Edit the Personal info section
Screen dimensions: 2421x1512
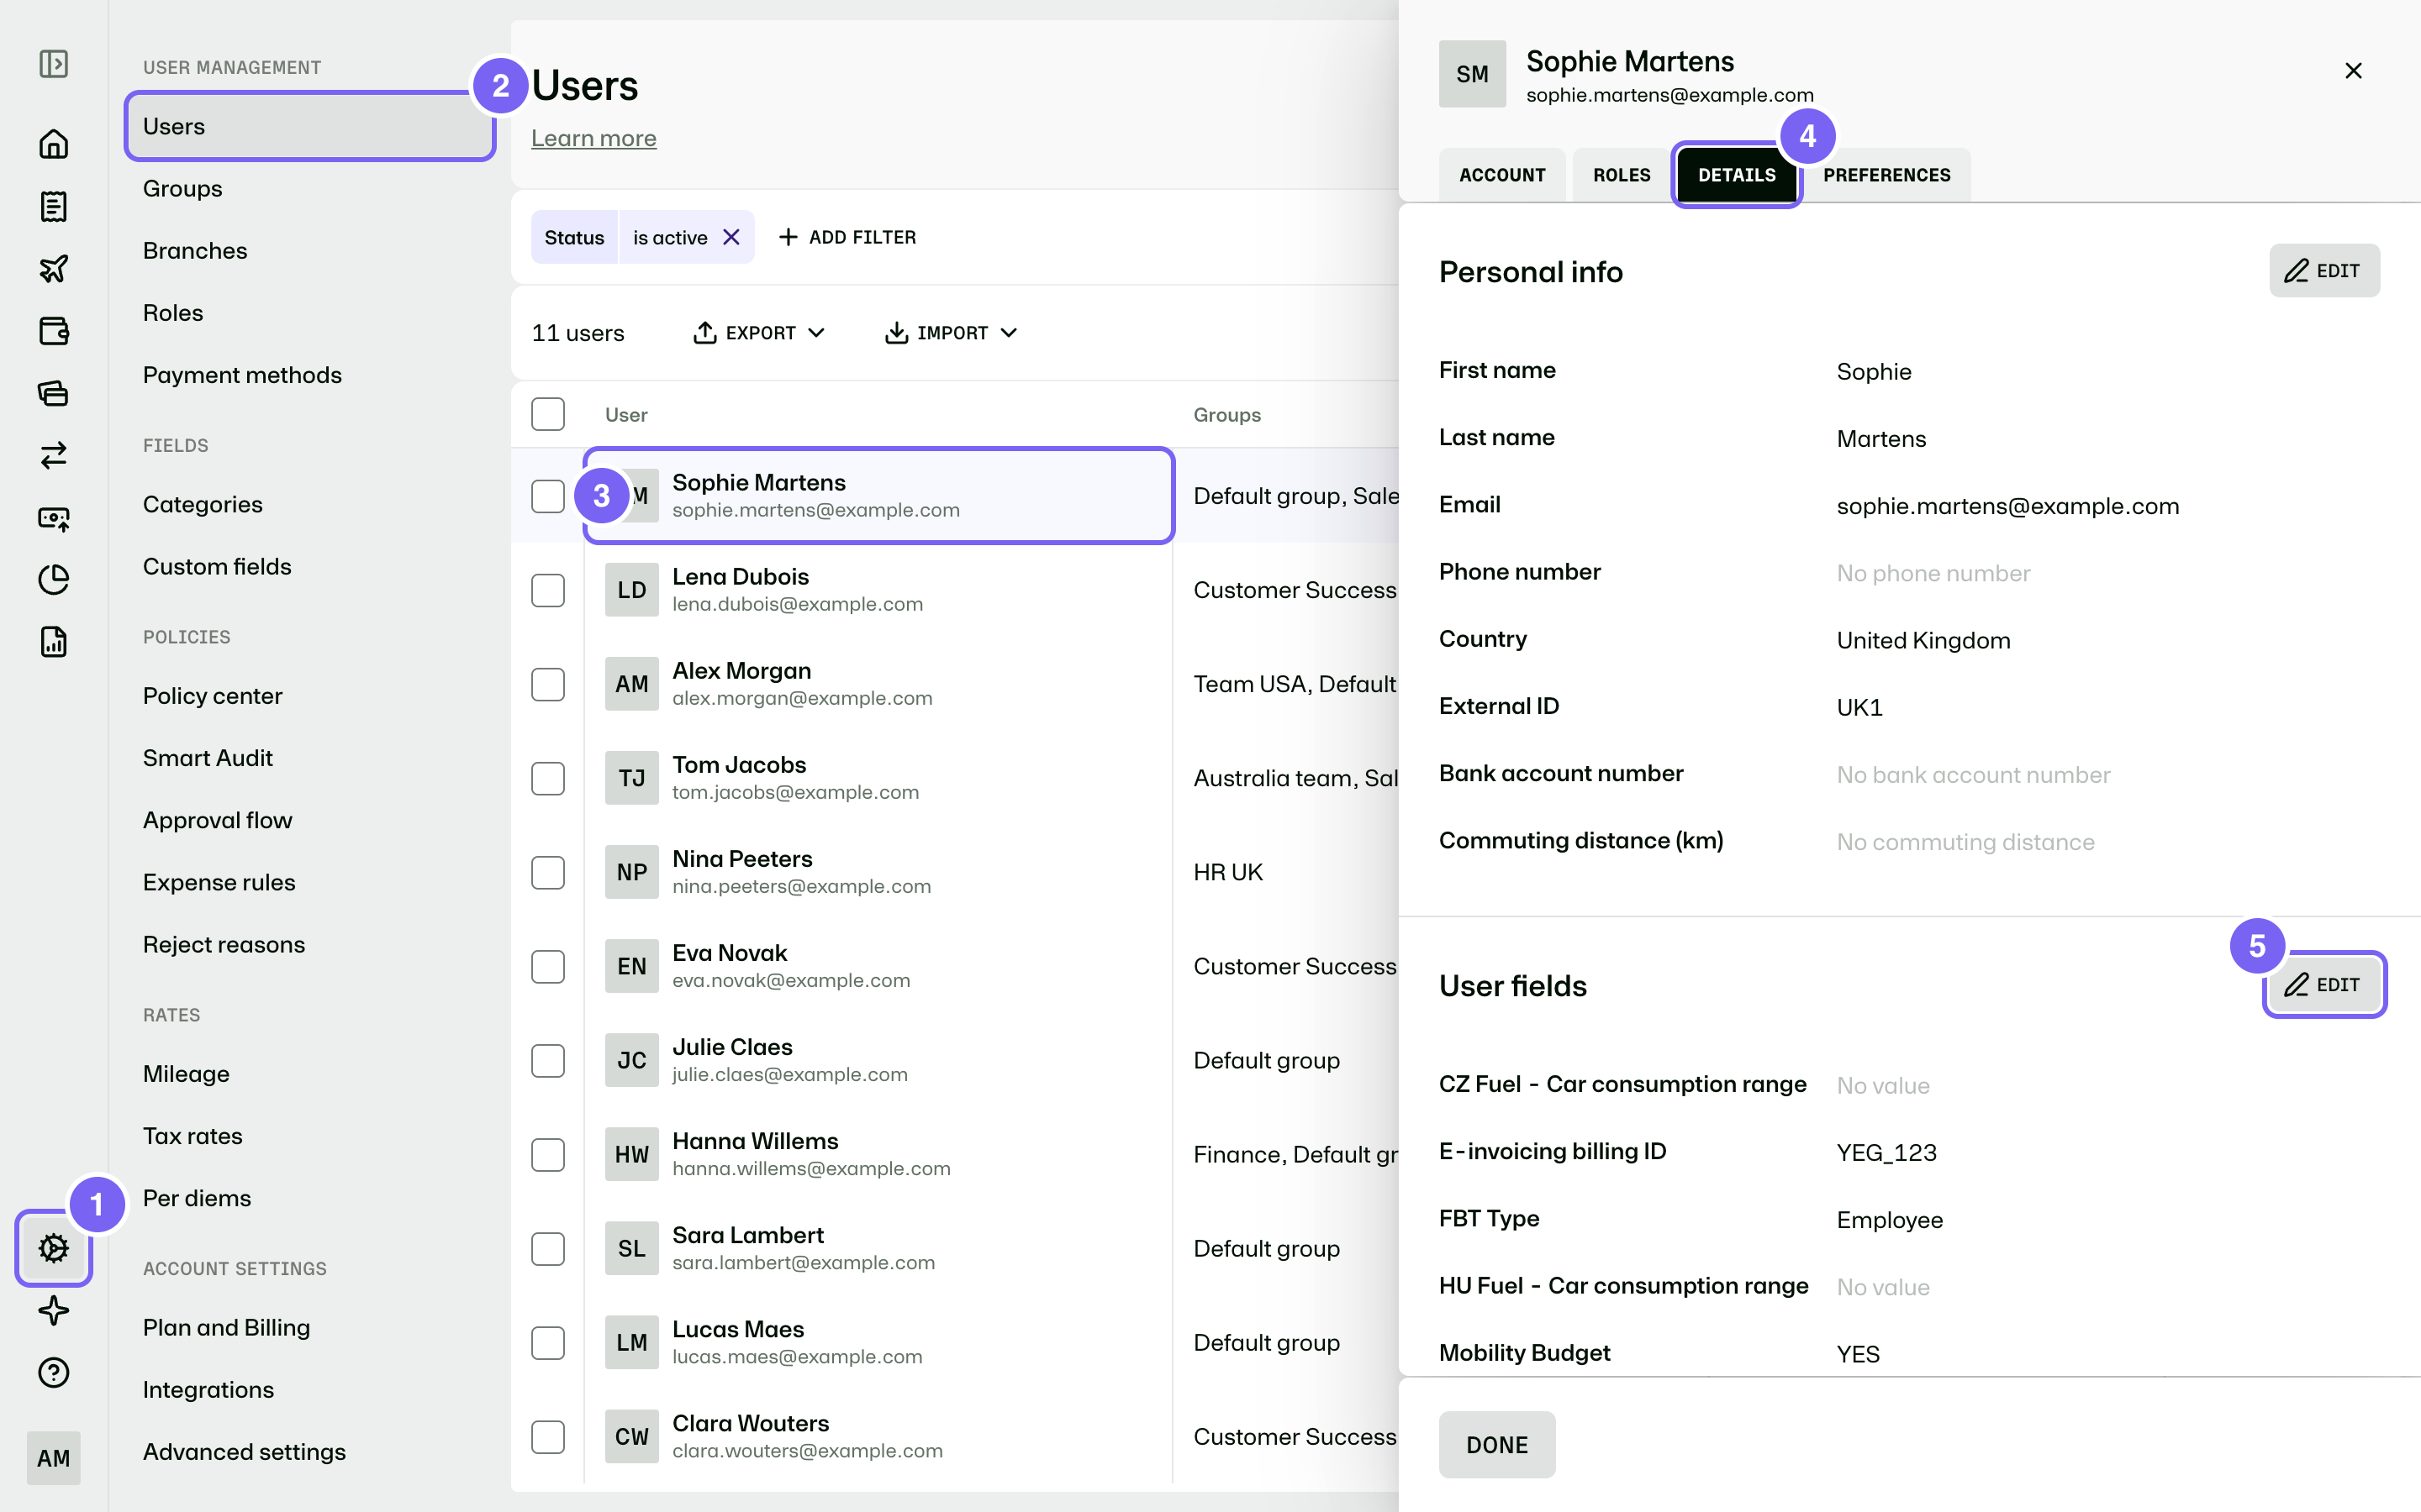pos(2324,270)
